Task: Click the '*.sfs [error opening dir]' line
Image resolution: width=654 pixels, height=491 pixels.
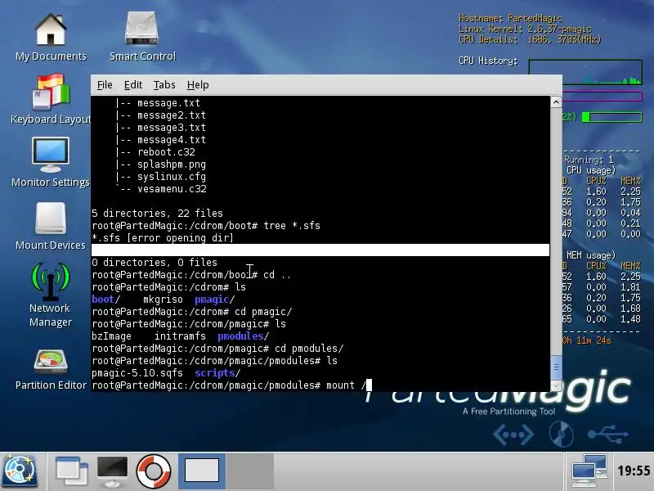Action: tap(163, 238)
